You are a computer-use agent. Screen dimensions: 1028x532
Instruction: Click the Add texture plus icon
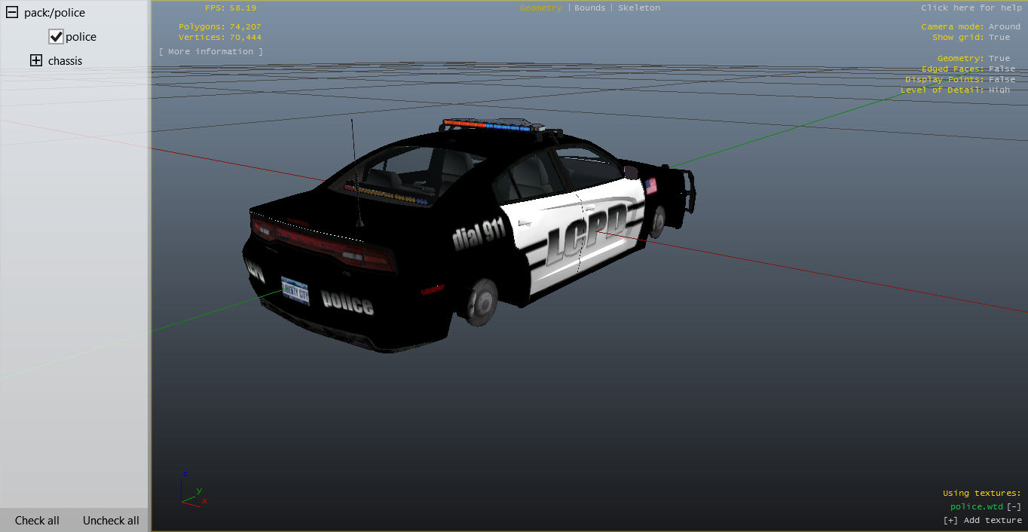click(950, 521)
